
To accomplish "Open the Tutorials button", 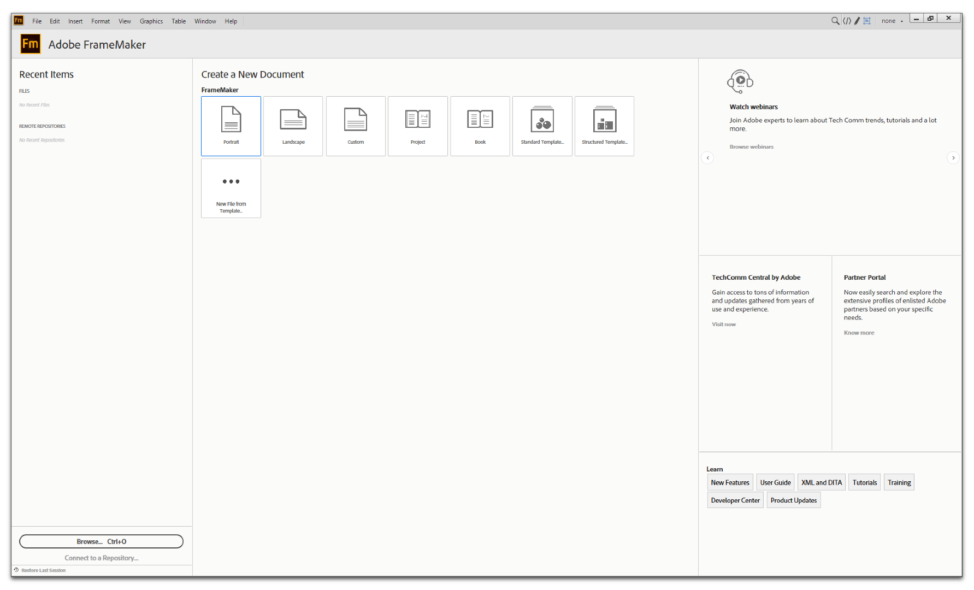I will 865,482.
